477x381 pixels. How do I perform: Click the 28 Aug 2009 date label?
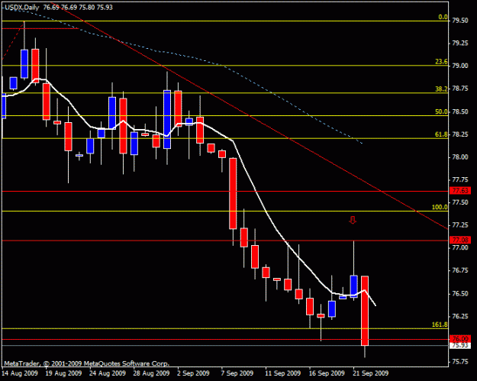(x=152, y=373)
